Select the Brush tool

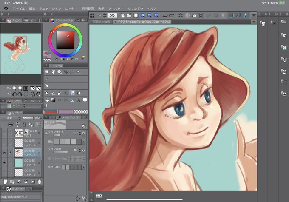53,93
